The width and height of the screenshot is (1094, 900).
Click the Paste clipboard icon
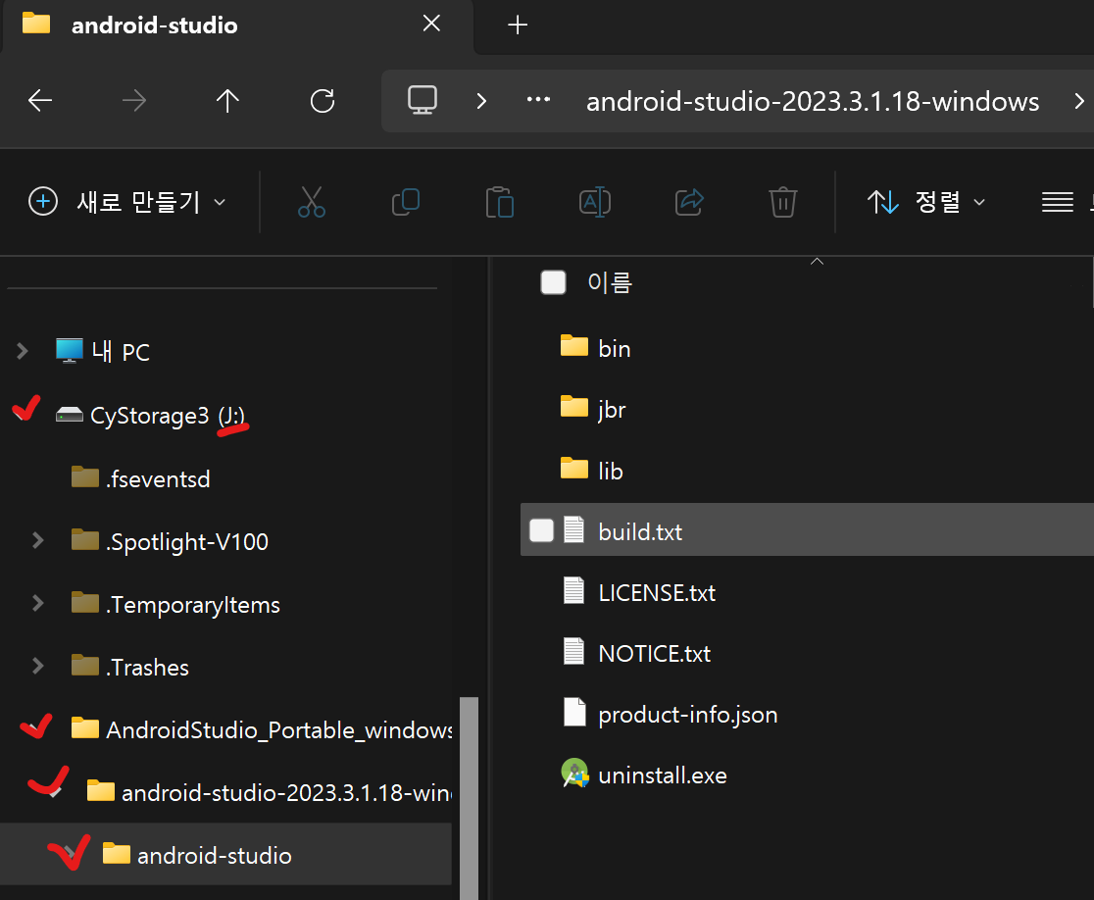pos(500,202)
